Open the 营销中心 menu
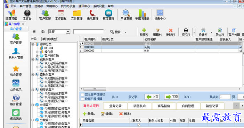Viewport: 244px width, 128px height. [52, 6]
